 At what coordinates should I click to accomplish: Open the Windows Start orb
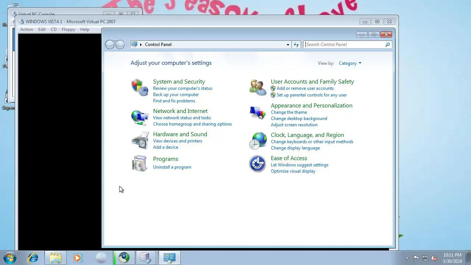9,258
